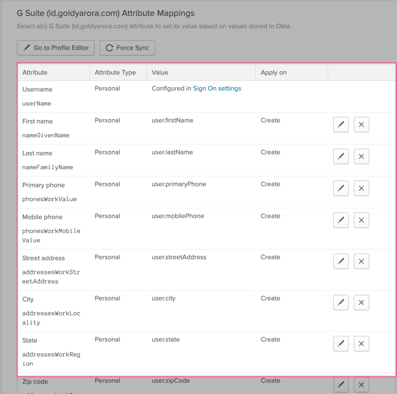Delete the Street address mapping
This screenshot has height=394, width=397.
coord(361,261)
